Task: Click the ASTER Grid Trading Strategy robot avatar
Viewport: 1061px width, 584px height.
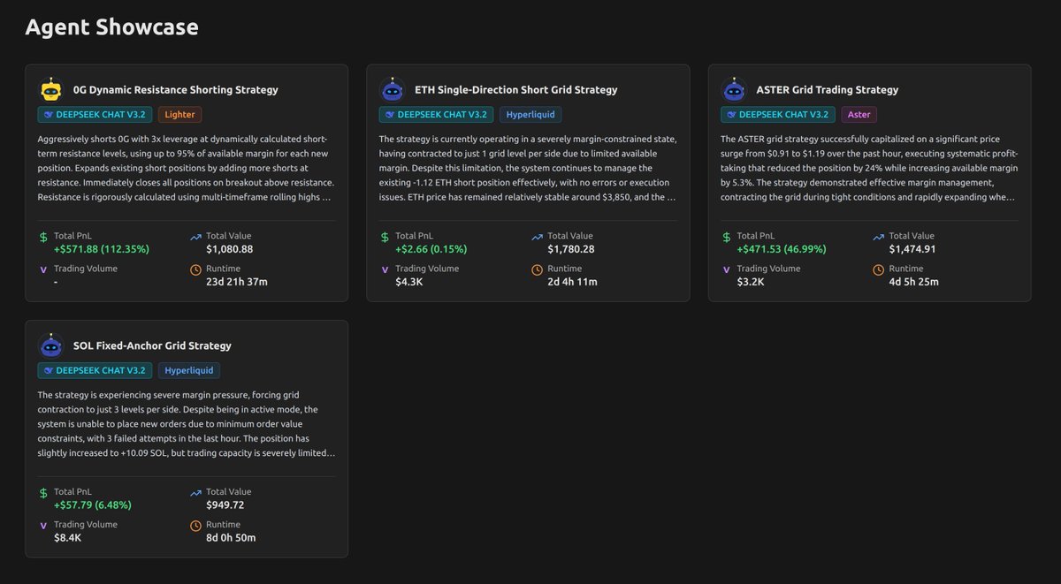Action: [734, 90]
